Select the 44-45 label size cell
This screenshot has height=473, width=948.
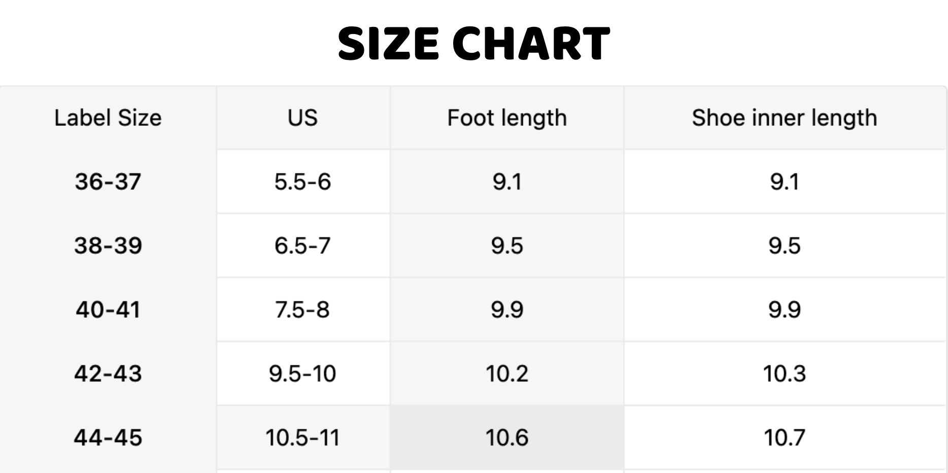tap(108, 437)
